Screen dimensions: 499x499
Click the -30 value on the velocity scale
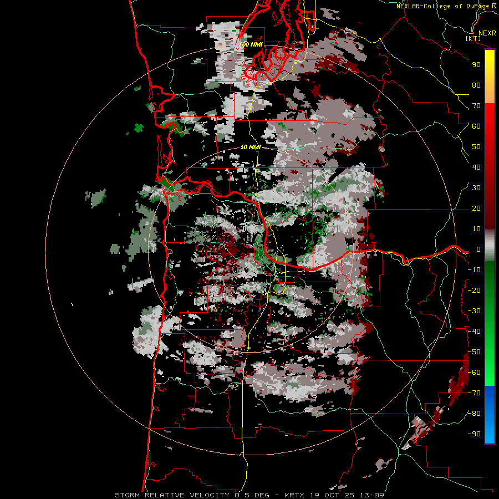(x=474, y=311)
